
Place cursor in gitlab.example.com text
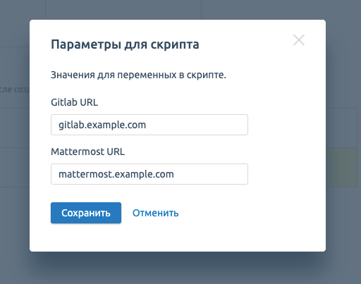(x=102, y=125)
